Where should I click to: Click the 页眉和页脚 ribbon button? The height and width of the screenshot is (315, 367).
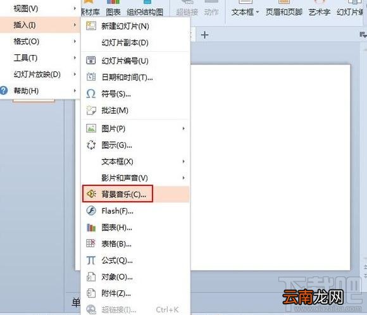point(283,8)
